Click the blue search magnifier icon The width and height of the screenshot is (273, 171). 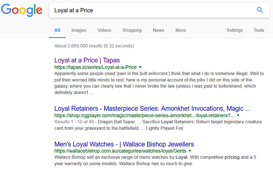tap(260, 10)
